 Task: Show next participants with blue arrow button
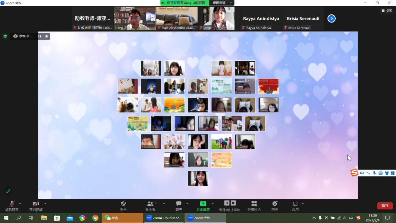click(331, 19)
